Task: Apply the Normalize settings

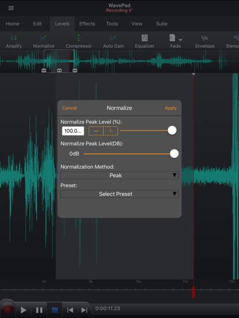Action: pyautogui.click(x=171, y=108)
